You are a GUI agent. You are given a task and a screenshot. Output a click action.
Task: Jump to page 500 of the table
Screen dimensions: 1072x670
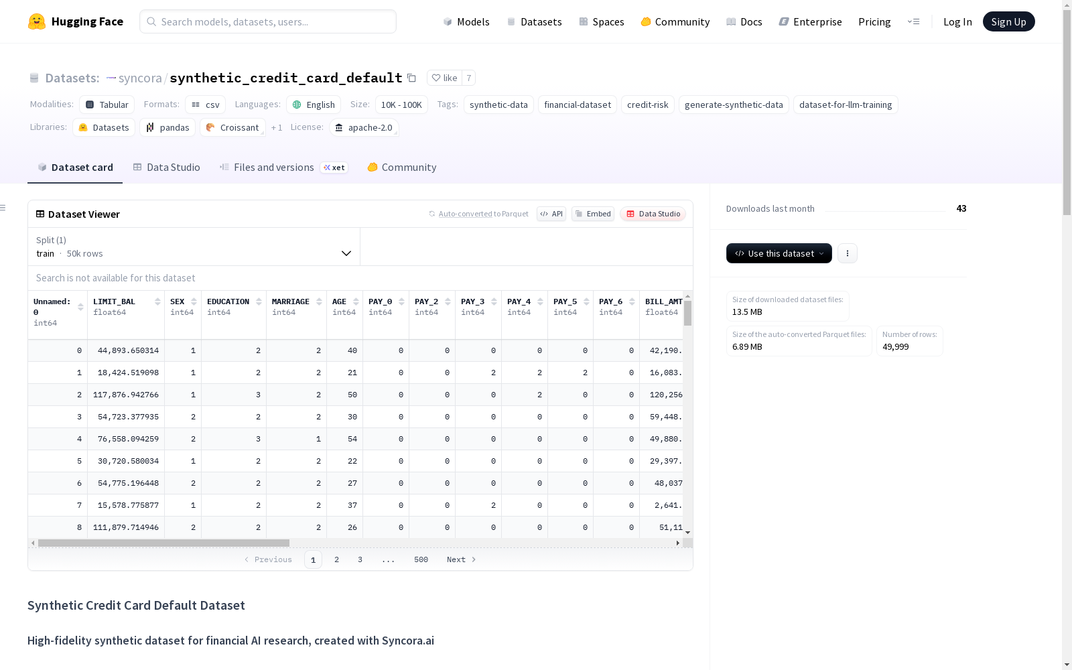coord(421,559)
